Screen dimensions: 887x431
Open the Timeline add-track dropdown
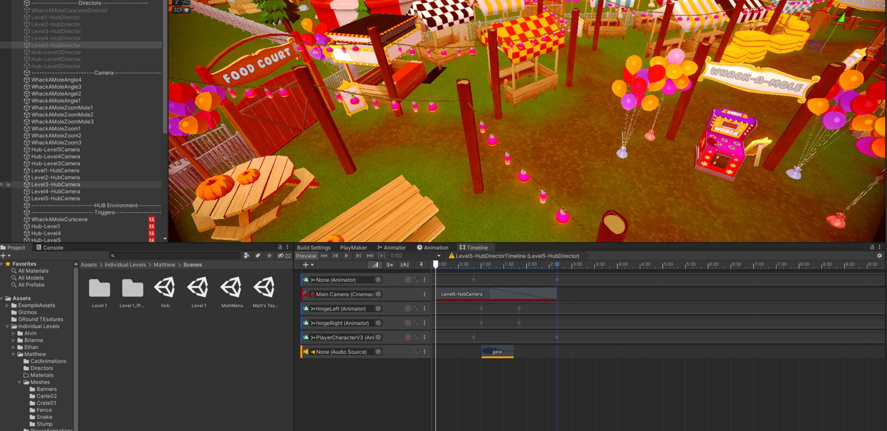tap(308, 265)
